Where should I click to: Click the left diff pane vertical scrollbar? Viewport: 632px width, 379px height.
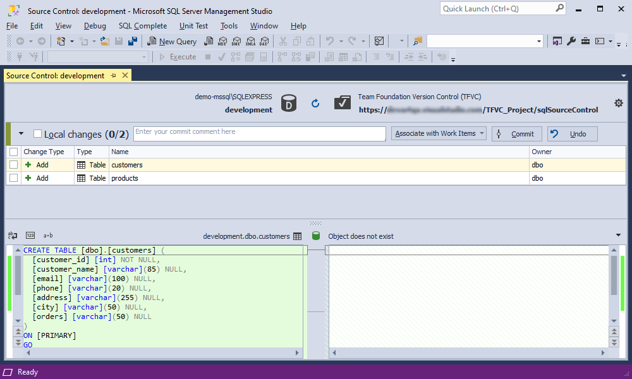18,285
